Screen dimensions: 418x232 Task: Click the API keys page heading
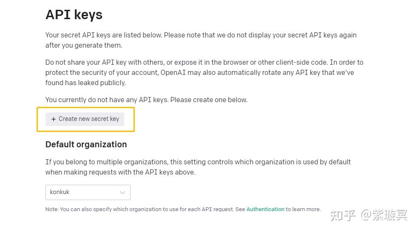[x=74, y=15]
